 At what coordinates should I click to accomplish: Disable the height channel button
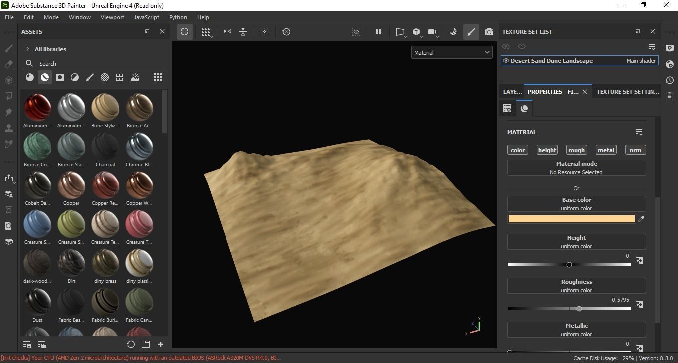pos(547,150)
